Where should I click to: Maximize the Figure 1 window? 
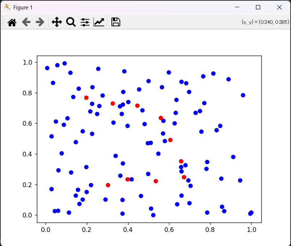pyautogui.click(x=258, y=7)
